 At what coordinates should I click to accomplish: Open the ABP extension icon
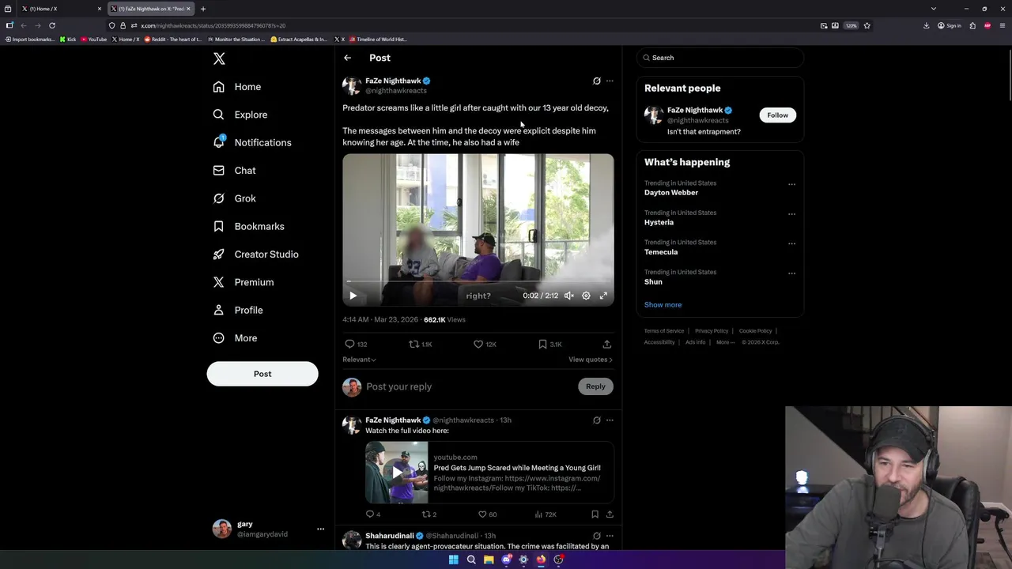coord(987,25)
